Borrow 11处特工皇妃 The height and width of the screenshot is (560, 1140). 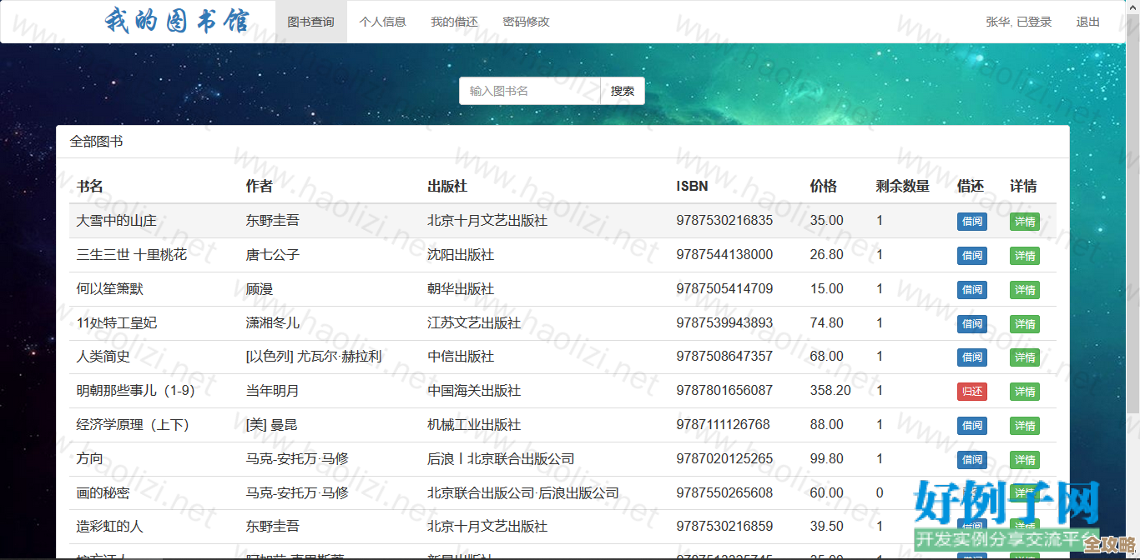971,323
